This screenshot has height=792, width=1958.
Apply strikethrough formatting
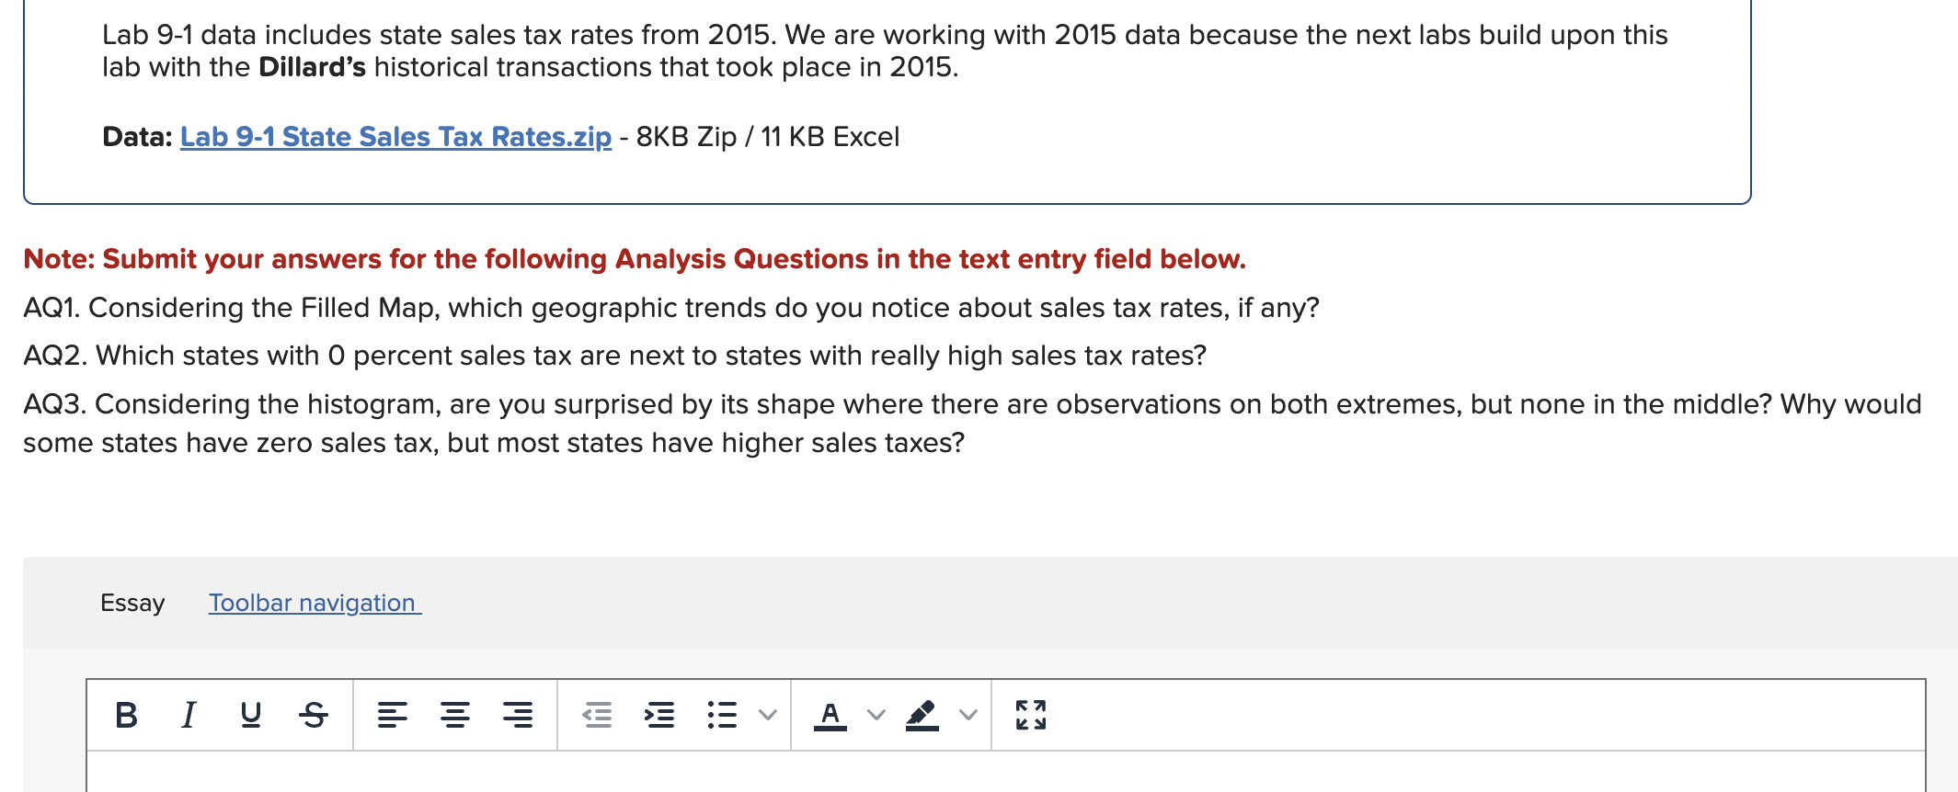[313, 716]
